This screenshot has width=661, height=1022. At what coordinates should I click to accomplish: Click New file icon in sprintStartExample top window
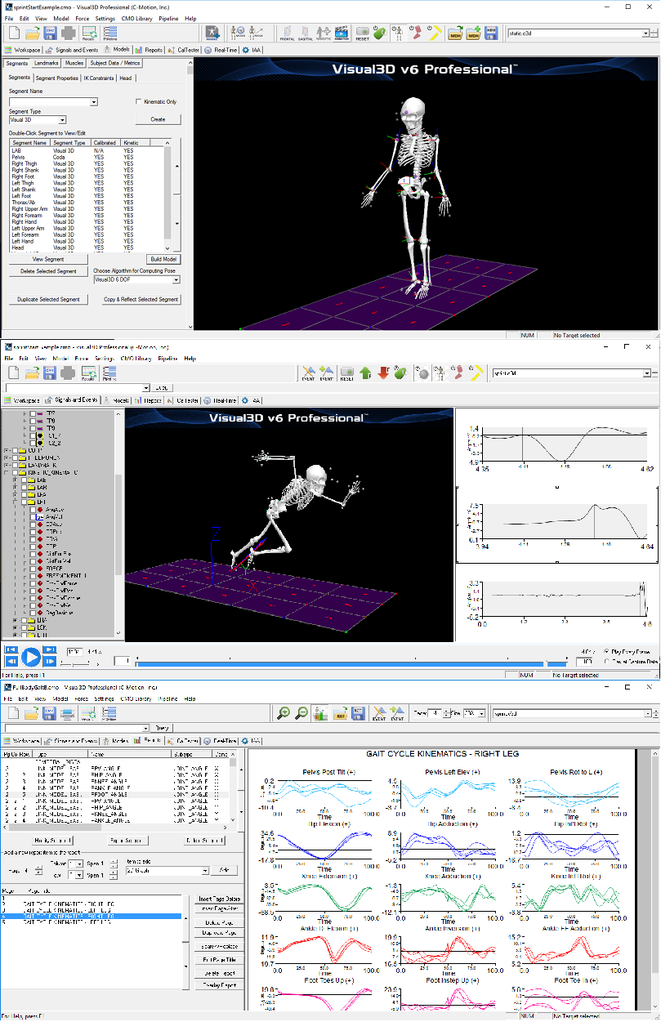pyautogui.click(x=14, y=33)
